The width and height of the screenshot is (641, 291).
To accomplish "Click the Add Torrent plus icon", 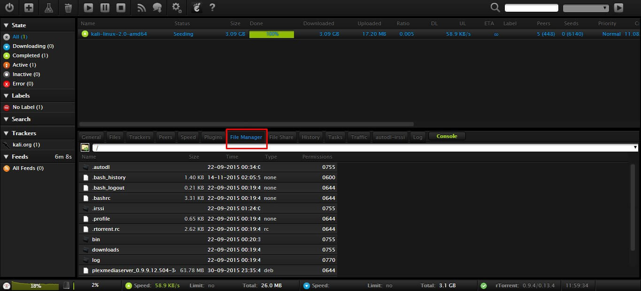I will point(29,8).
